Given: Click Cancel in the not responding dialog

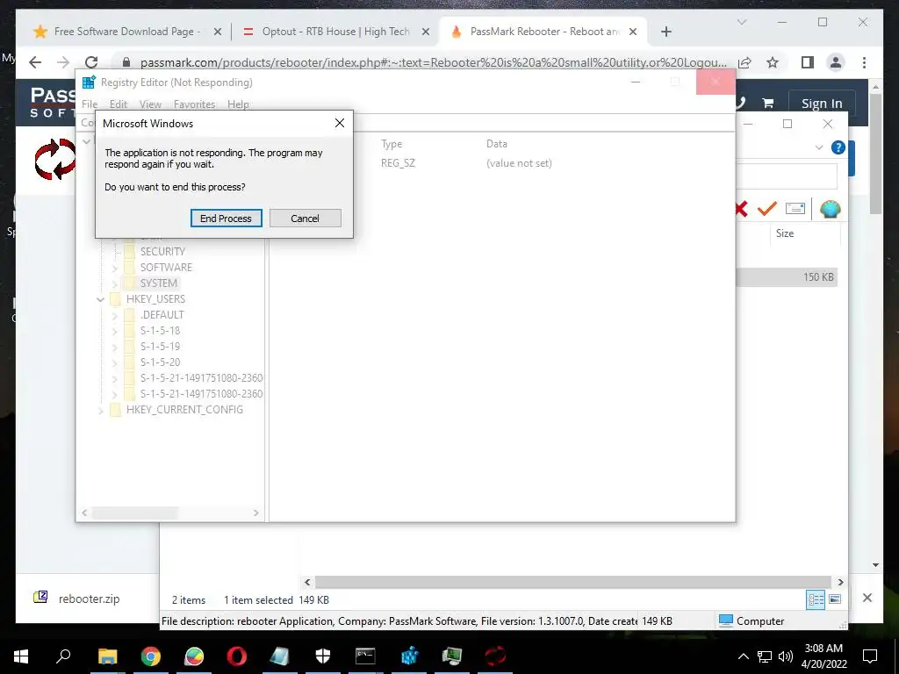Looking at the screenshot, I should (x=305, y=219).
